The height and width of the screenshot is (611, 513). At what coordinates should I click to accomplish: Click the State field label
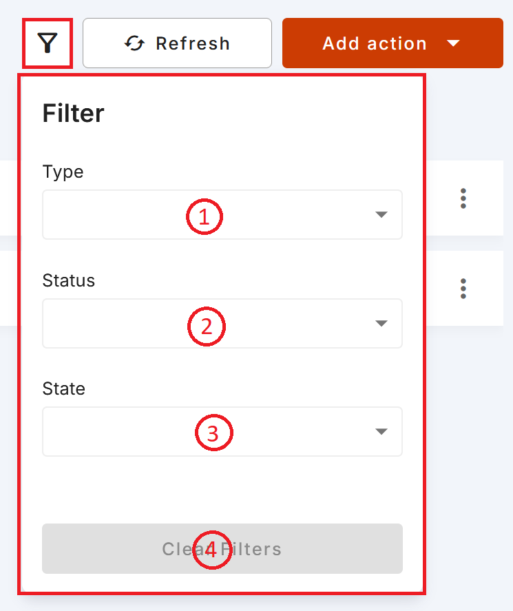pyautogui.click(x=64, y=389)
